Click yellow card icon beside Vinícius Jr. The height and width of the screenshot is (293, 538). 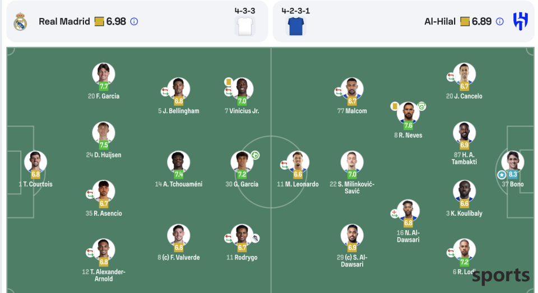229,82
